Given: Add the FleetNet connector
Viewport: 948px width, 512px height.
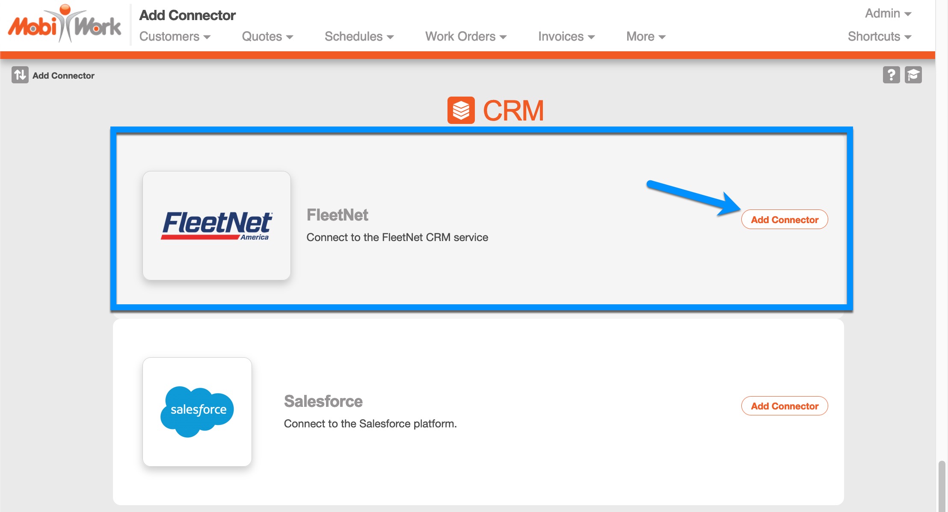Looking at the screenshot, I should pyautogui.click(x=784, y=220).
